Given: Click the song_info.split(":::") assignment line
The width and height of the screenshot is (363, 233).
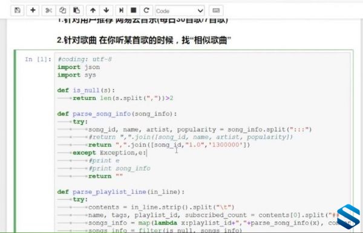Looking at the screenshot, I should pyautogui.click(x=200, y=130).
